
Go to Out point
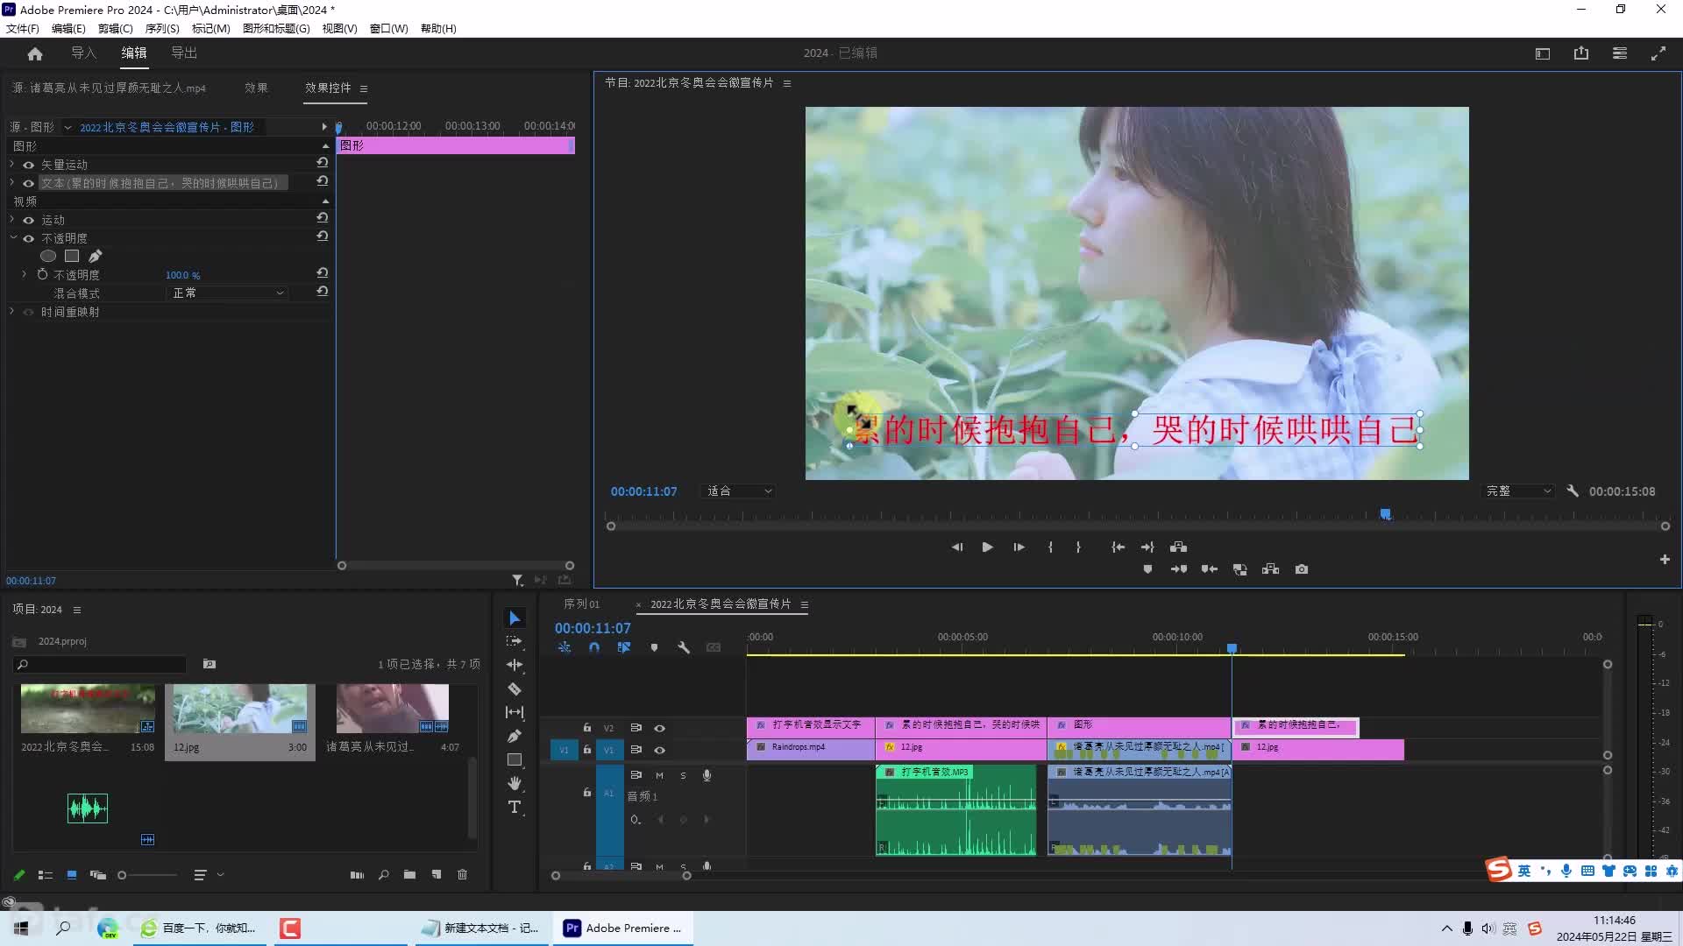point(1147,547)
